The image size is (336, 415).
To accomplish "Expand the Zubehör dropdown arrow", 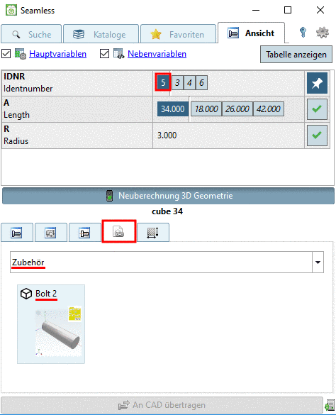I will click(x=318, y=262).
